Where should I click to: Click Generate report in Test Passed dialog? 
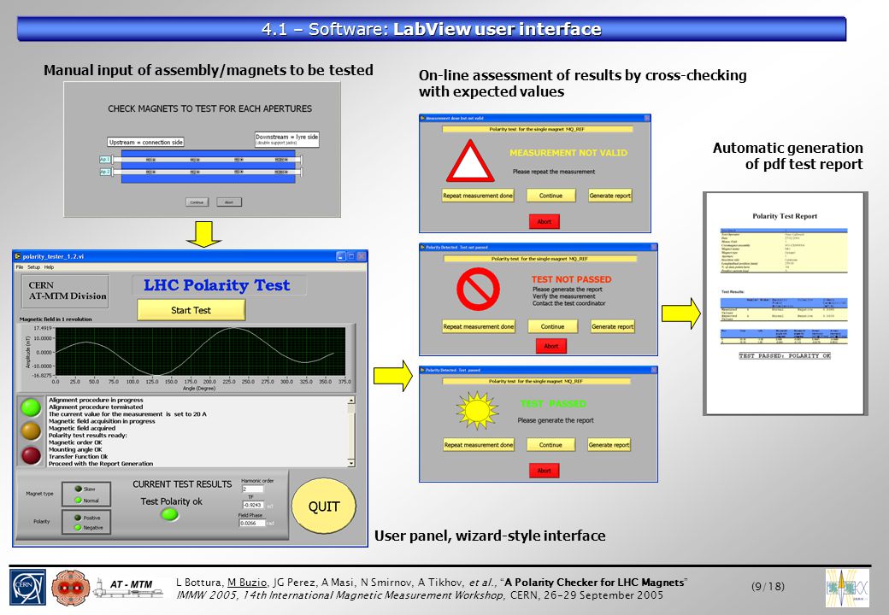point(609,444)
